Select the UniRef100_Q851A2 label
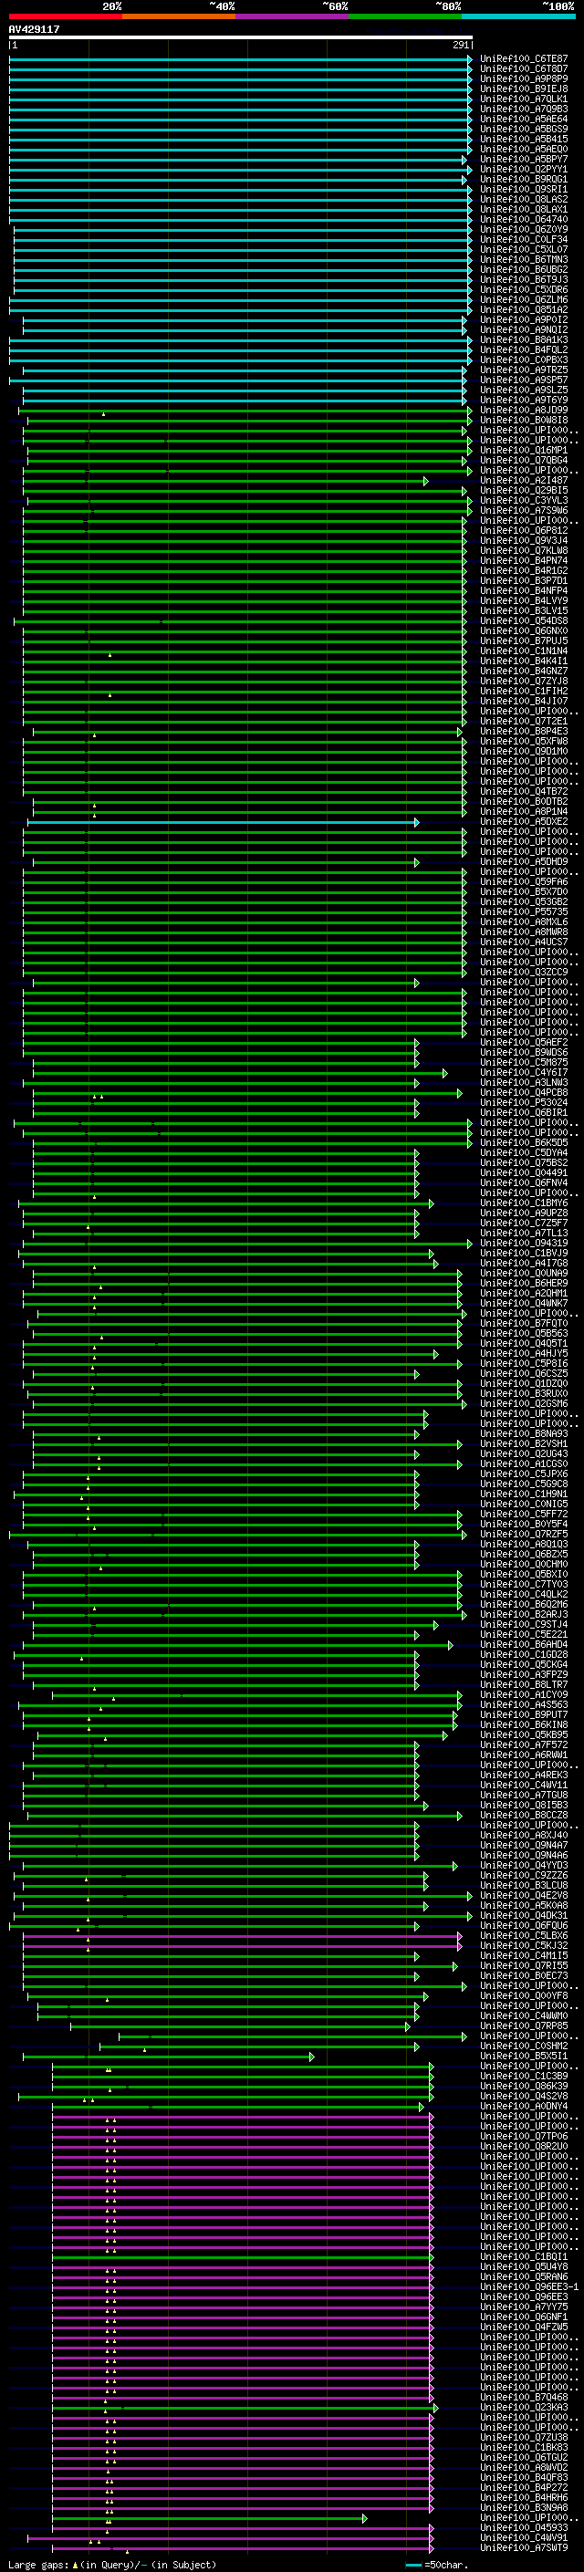The width and height of the screenshot is (584, 2572). [523, 309]
